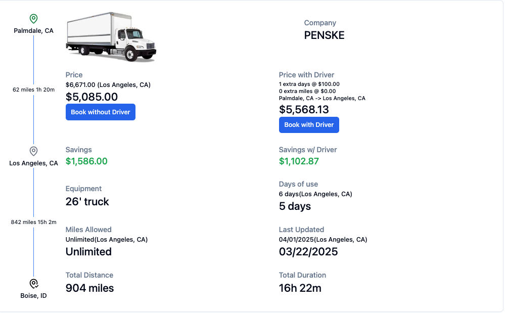Book the truck without a driver
This screenshot has height=313, width=505.
pos(101,112)
